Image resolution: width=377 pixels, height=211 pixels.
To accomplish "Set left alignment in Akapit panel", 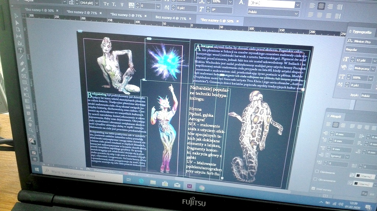I will [x=328, y=124].
